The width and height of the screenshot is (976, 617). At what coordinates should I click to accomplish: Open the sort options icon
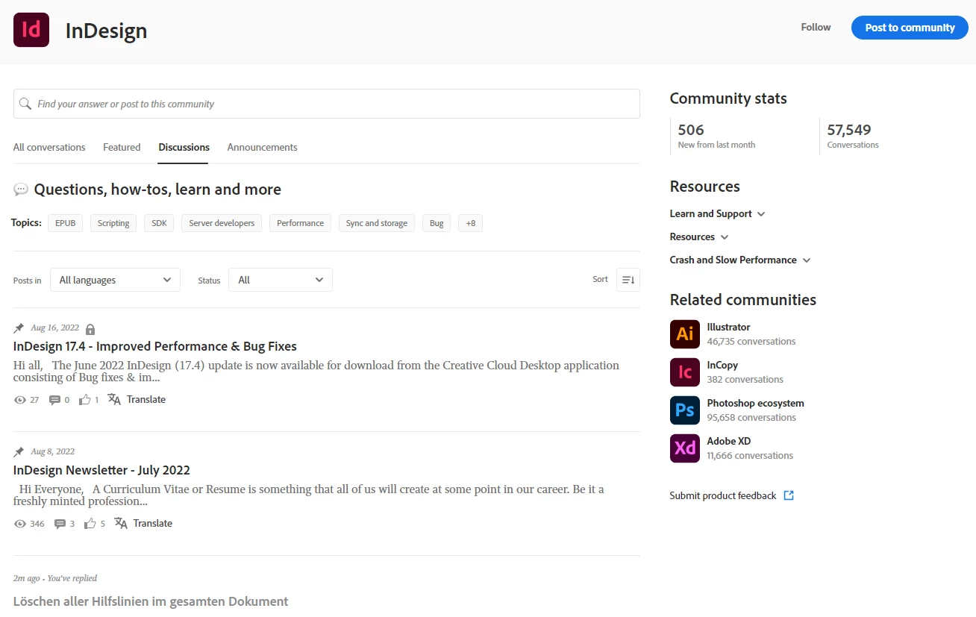click(x=628, y=280)
